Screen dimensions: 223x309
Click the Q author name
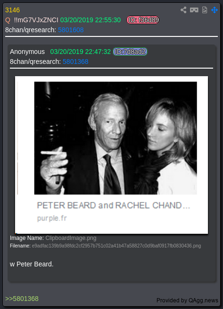click(8, 20)
